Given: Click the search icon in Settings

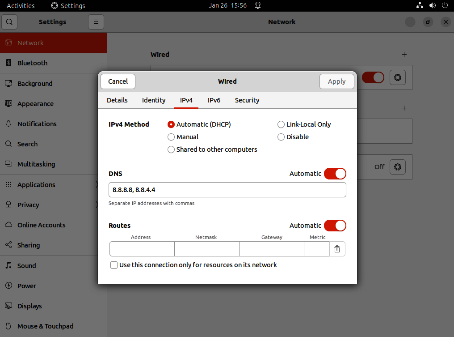Looking at the screenshot, I should click(x=9, y=21).
